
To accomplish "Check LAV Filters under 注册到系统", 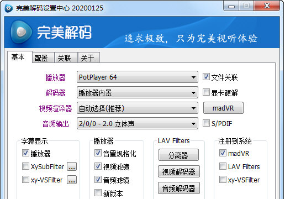I will (223, 166).
